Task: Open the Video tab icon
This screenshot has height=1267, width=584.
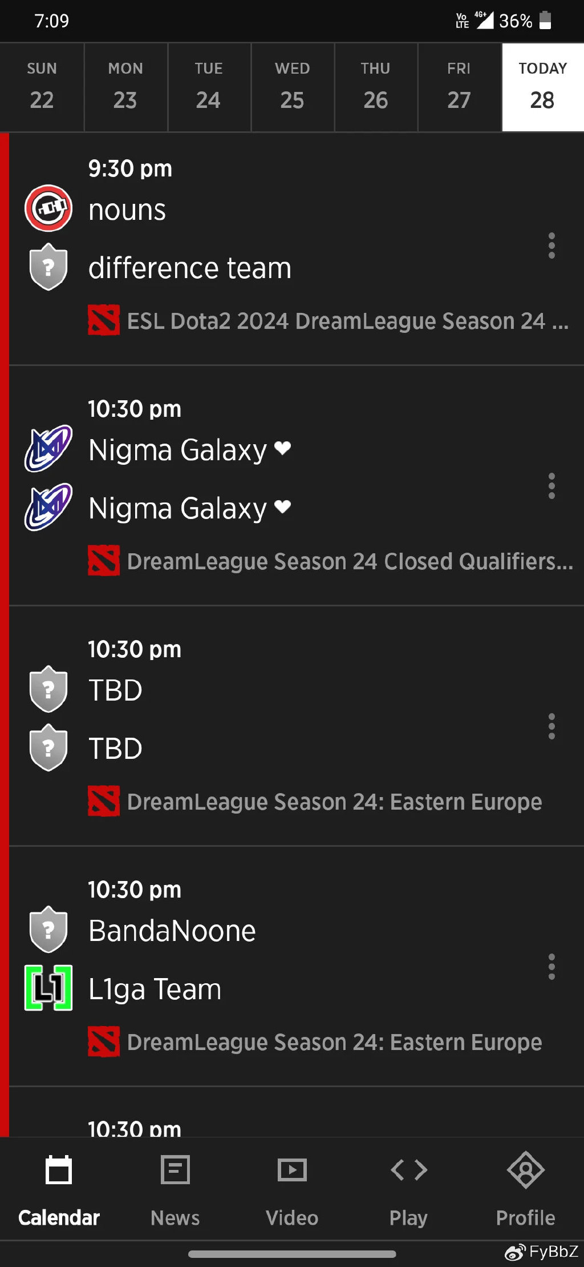Action: point(292,1171)
